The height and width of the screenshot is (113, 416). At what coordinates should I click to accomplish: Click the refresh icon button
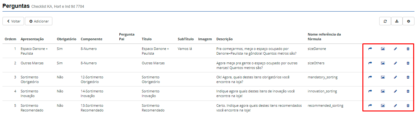[x=385, y=21]
